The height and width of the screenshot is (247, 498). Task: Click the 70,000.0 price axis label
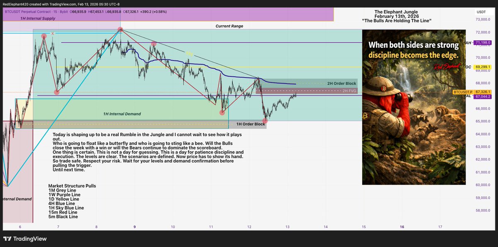coord(483,58)
